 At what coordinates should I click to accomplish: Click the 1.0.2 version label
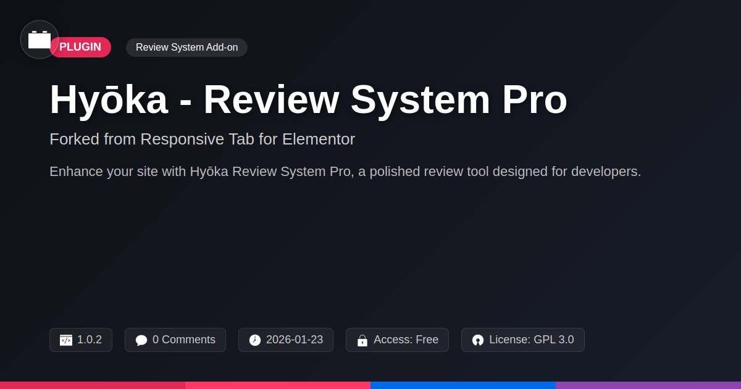90,340
